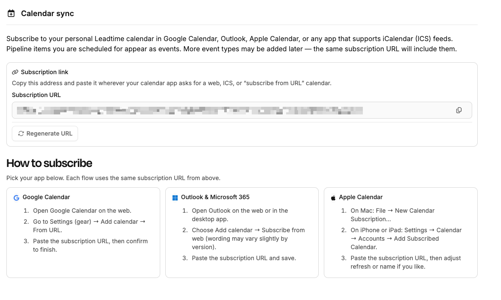The width and height of the screenshot is (501, 300).
Task: Click the Subscription link section label
Action: pos(45,72)
